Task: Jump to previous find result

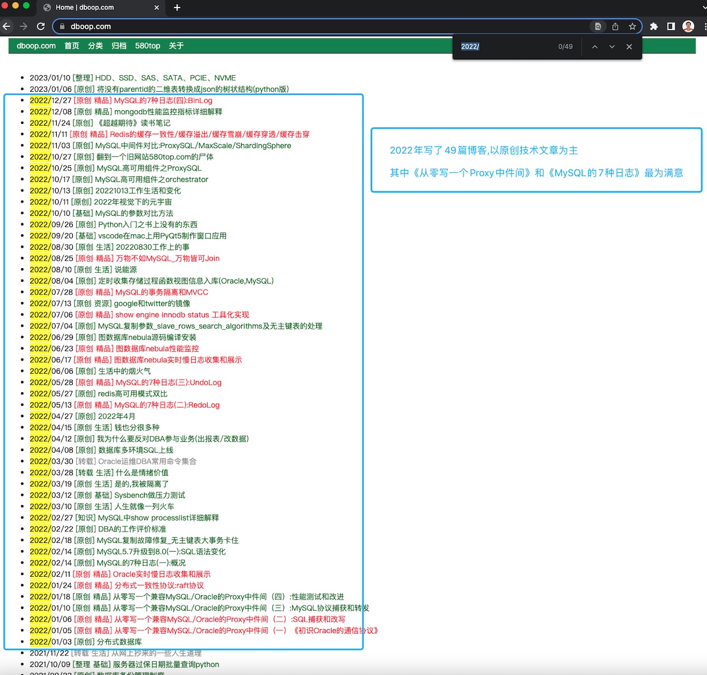Action: tap(595, 46)
